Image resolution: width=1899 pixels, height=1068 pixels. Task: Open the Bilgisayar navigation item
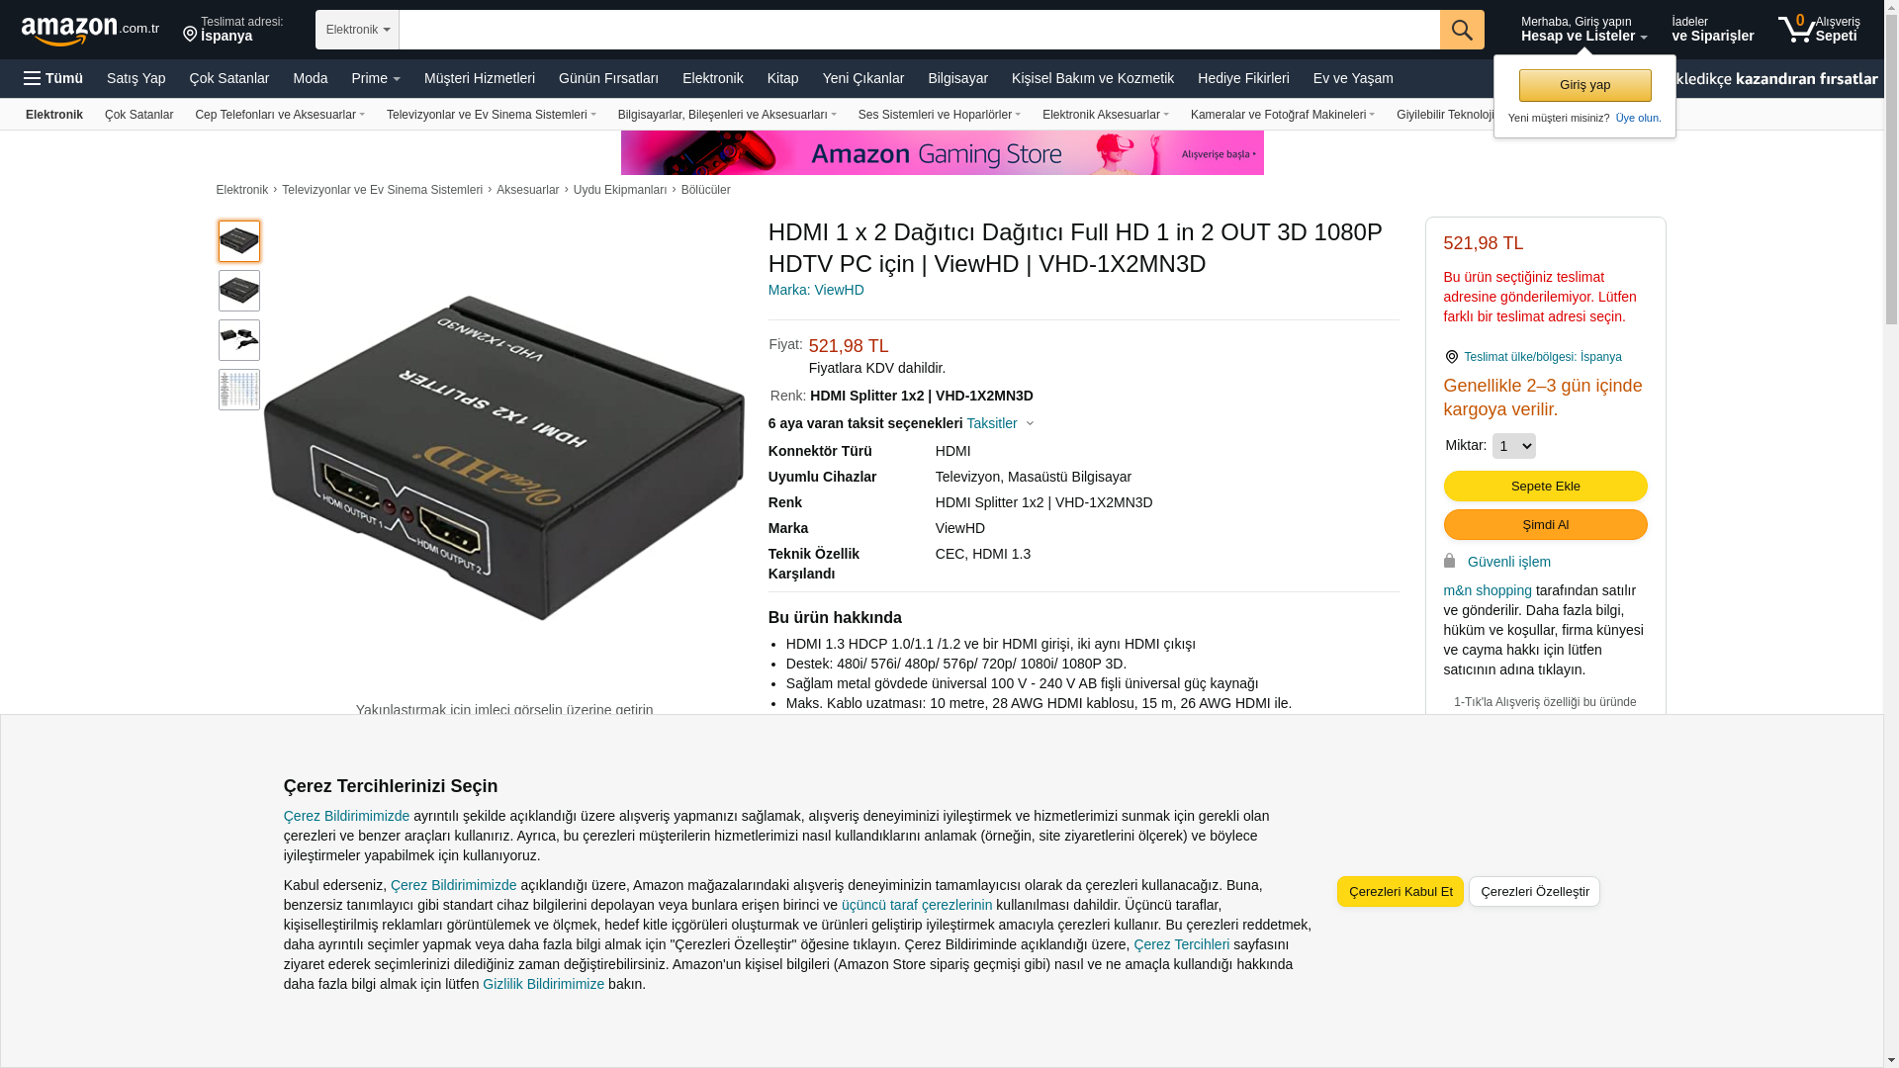click(957, 78)
